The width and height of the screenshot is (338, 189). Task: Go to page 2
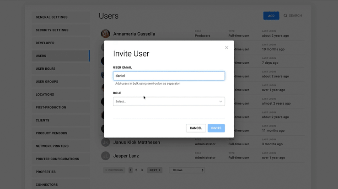(x=136, y=170)
